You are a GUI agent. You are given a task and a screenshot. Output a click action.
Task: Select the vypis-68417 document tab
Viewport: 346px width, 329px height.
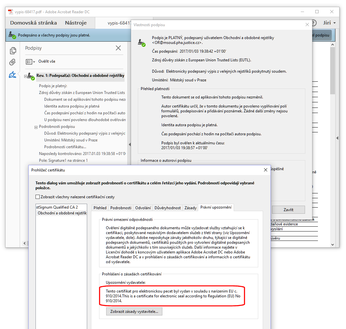click(x=113, y=23)
